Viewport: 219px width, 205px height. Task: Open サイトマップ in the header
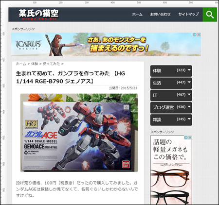coord(188,15)
